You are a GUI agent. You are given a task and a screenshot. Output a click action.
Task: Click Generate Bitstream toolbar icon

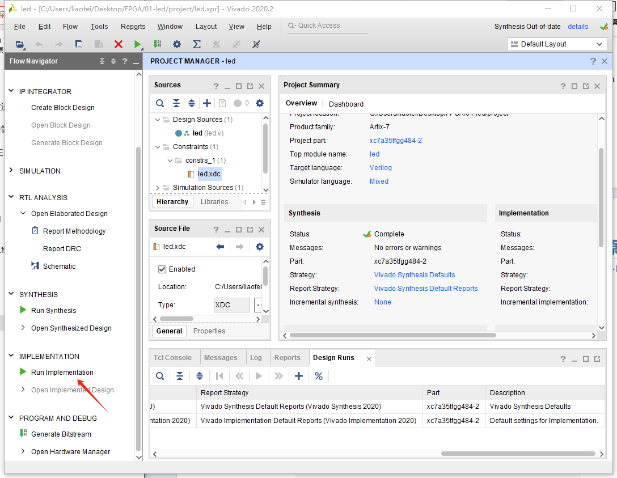coord(157,44)
